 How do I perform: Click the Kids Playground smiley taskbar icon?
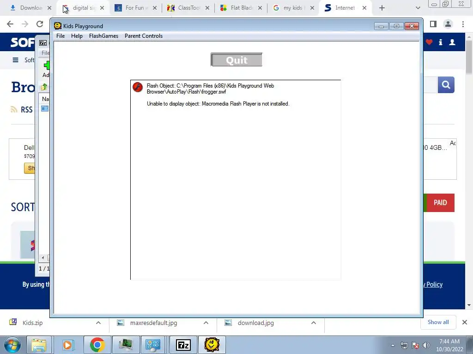pos(212,345)
